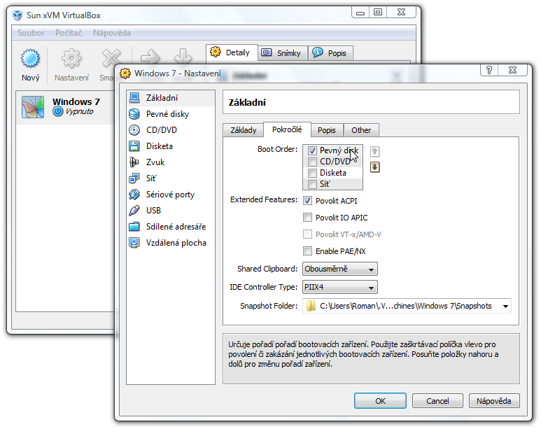
Task: Open the Síť settings category in sidebar
Action: pos(171,178)
